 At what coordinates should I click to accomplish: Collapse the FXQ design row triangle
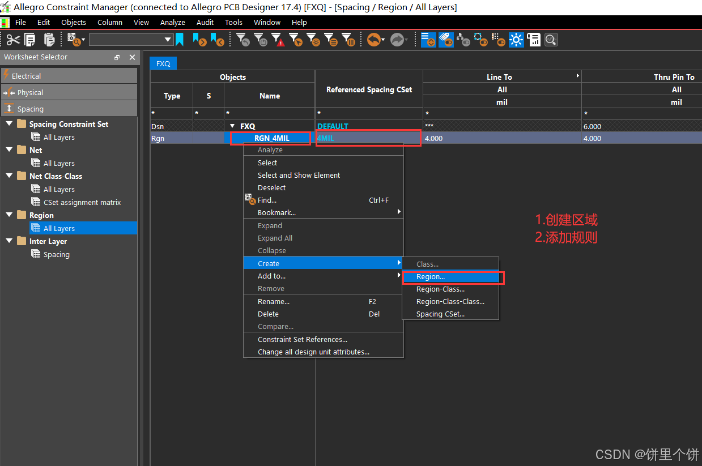pyautogui.click(x=232, y=126)
